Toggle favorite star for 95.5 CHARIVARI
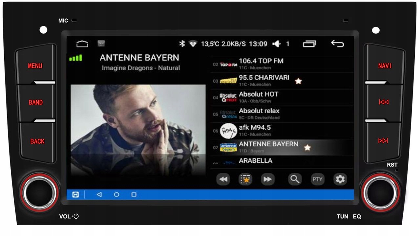This screenshot has height=236, width=420. tap(298, 81)
